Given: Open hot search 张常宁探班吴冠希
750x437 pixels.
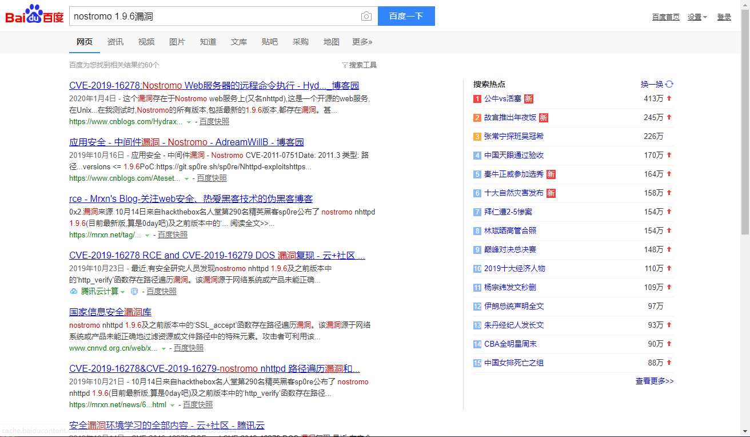Looking at the screenshot, I should [514, 137].
